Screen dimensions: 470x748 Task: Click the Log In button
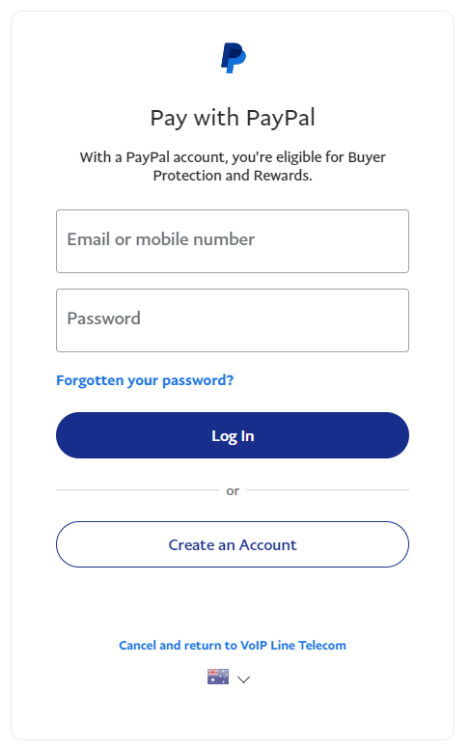[x=233, y=435]
